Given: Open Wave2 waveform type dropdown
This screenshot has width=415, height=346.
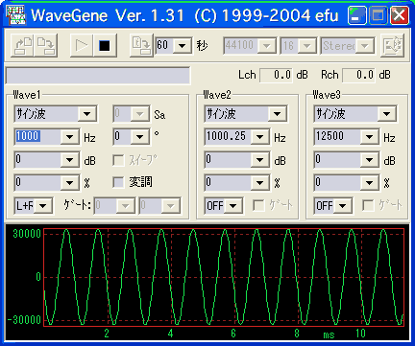Looking at the screenshot, I should [277, 114].
